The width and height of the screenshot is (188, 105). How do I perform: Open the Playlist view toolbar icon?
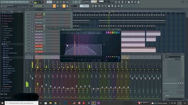pyautogui.click(x=93, y=6)
